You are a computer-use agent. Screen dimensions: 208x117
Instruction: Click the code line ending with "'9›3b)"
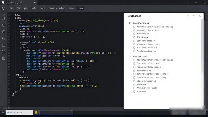click(x=59, y=86)
